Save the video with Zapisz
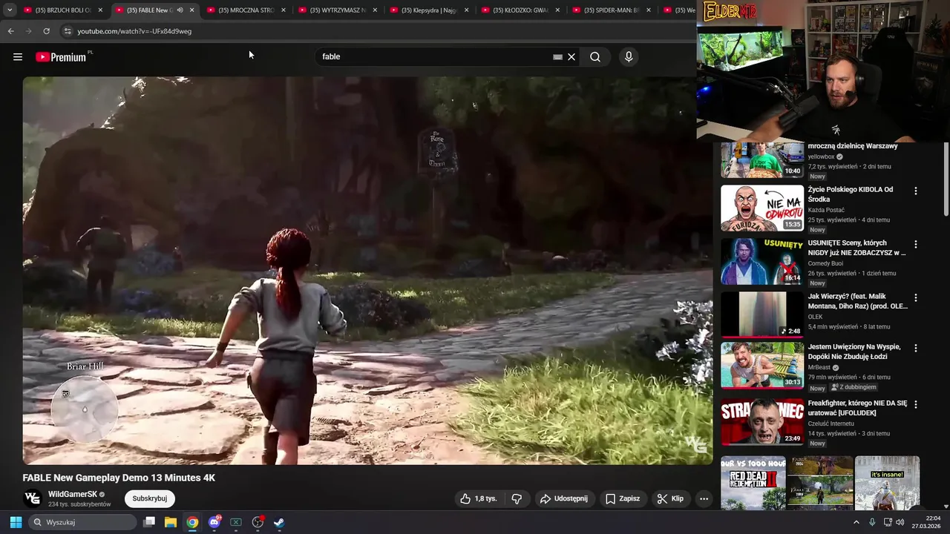Screen dimensions: 950x534 (x=623, y=498)
